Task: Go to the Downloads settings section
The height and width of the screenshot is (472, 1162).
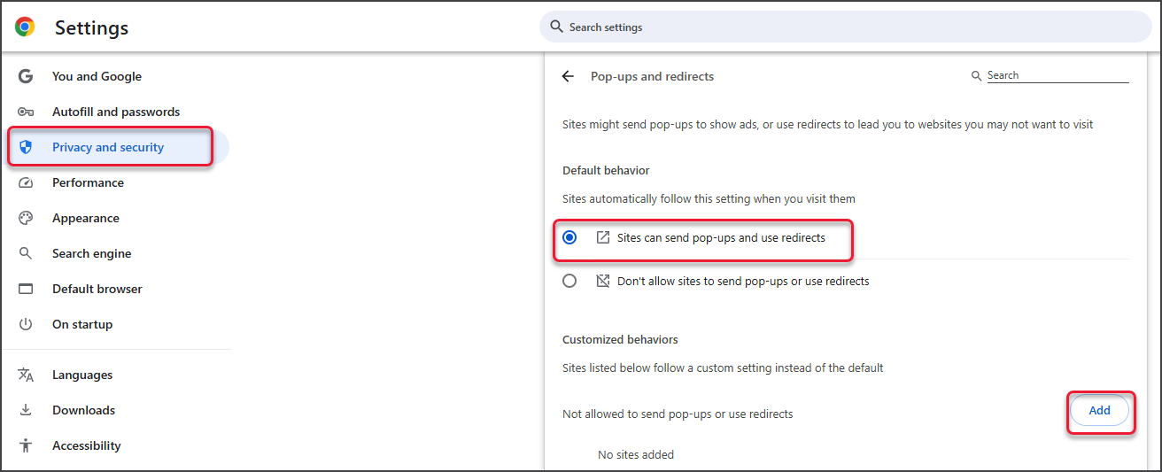Action: (83, 411)
